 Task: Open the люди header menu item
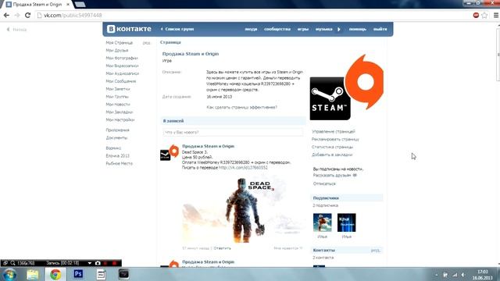[251, 29]
